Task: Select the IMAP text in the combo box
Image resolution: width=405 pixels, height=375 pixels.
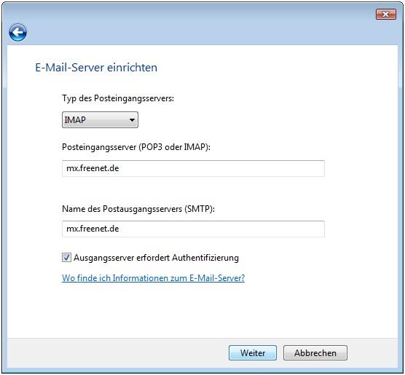Action: [x=75, y=120]
